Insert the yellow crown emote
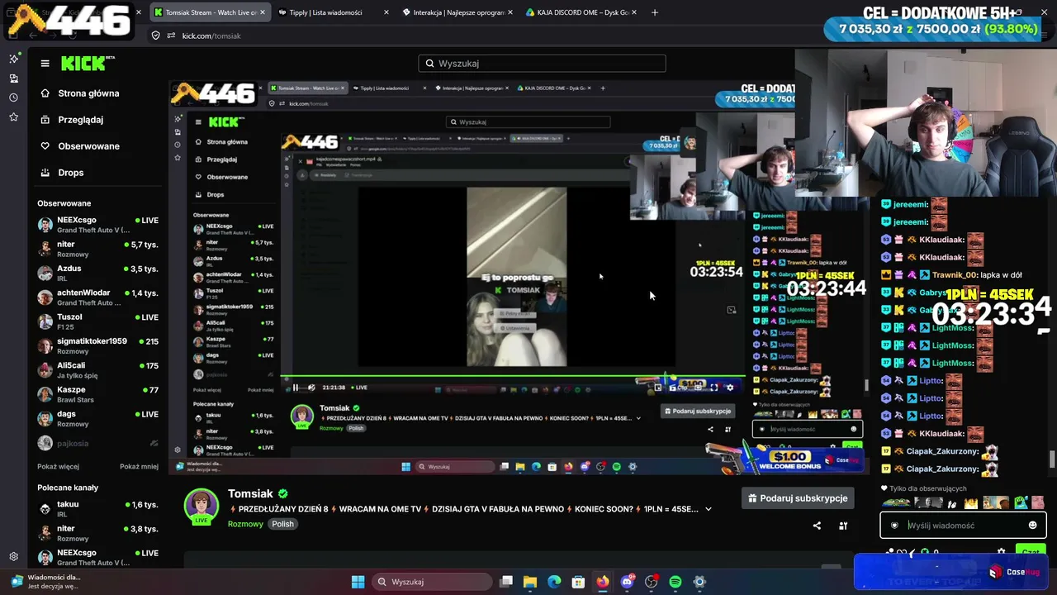Image resolution: width=1057 pixels, height=595 pixels. pos(970,502)
